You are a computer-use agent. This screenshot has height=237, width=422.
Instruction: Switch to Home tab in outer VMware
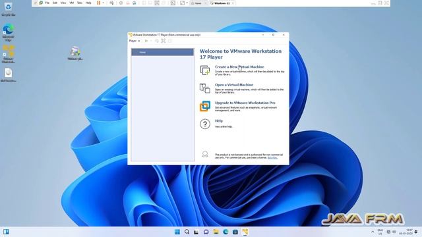tap(198, 3)
